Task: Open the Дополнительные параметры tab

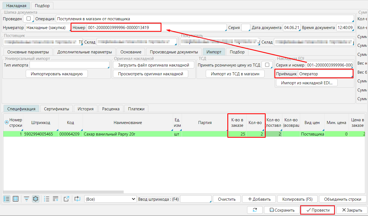Action: pyautogui.click(x=85, y=52)
